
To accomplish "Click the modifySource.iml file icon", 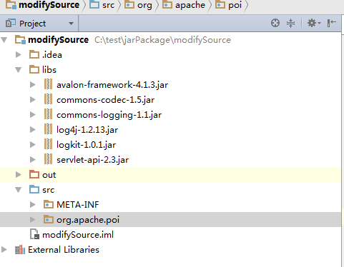I will click(x=34, y=234).
